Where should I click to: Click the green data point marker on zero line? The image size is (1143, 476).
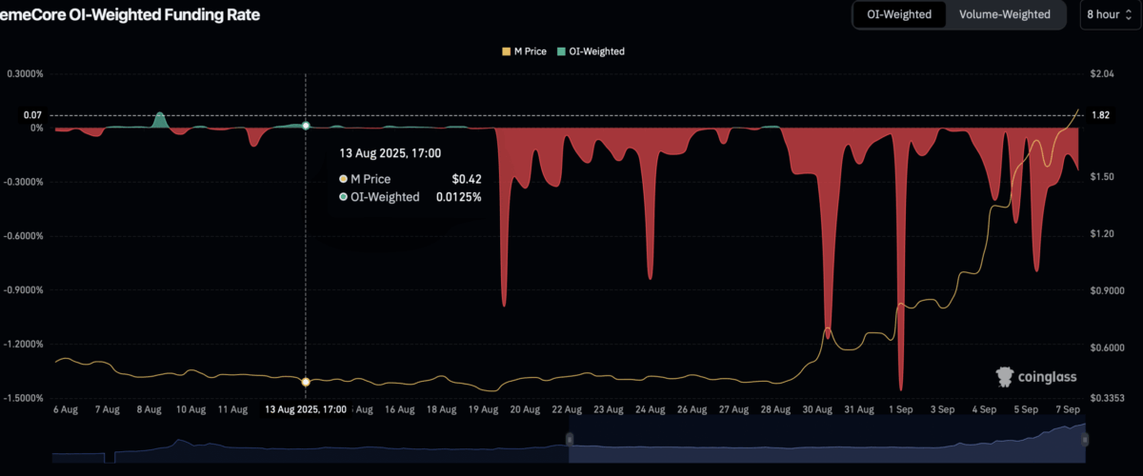tap(306, 126)
